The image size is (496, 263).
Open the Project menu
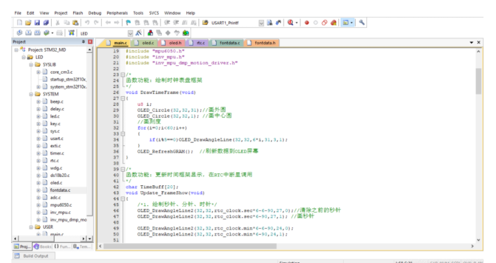61,13
